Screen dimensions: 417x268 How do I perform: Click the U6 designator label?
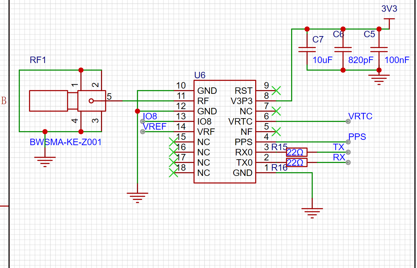click(x=200, y=75)
